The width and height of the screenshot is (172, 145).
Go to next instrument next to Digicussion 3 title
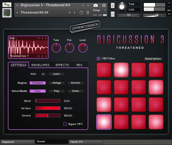[88, 5]
